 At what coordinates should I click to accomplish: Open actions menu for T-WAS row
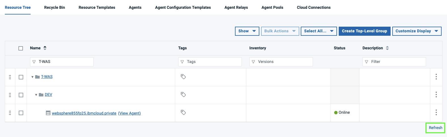[436, 77]
